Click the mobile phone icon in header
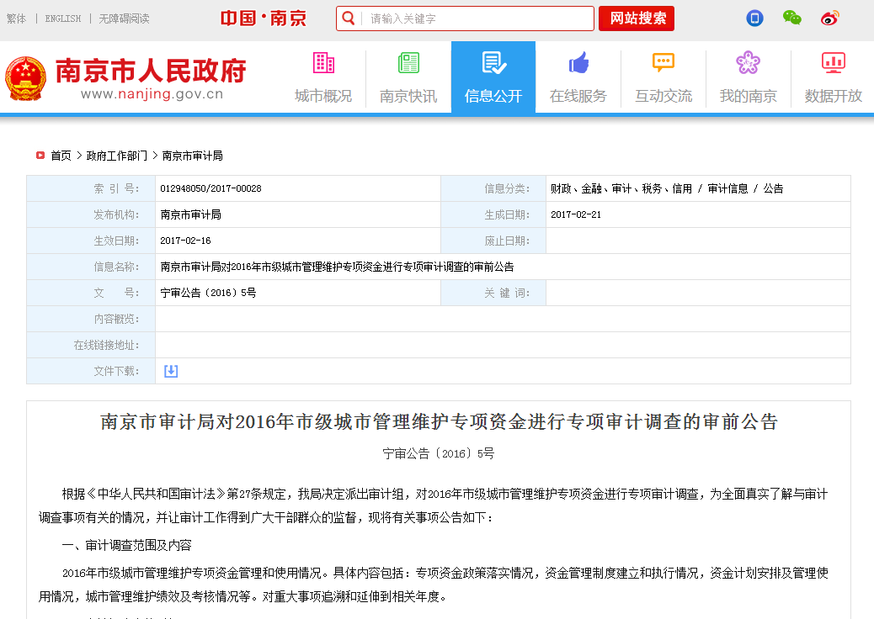 [x=754, y=18]
